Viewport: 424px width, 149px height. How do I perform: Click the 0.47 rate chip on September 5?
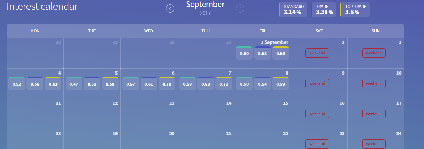pos(74,84)
